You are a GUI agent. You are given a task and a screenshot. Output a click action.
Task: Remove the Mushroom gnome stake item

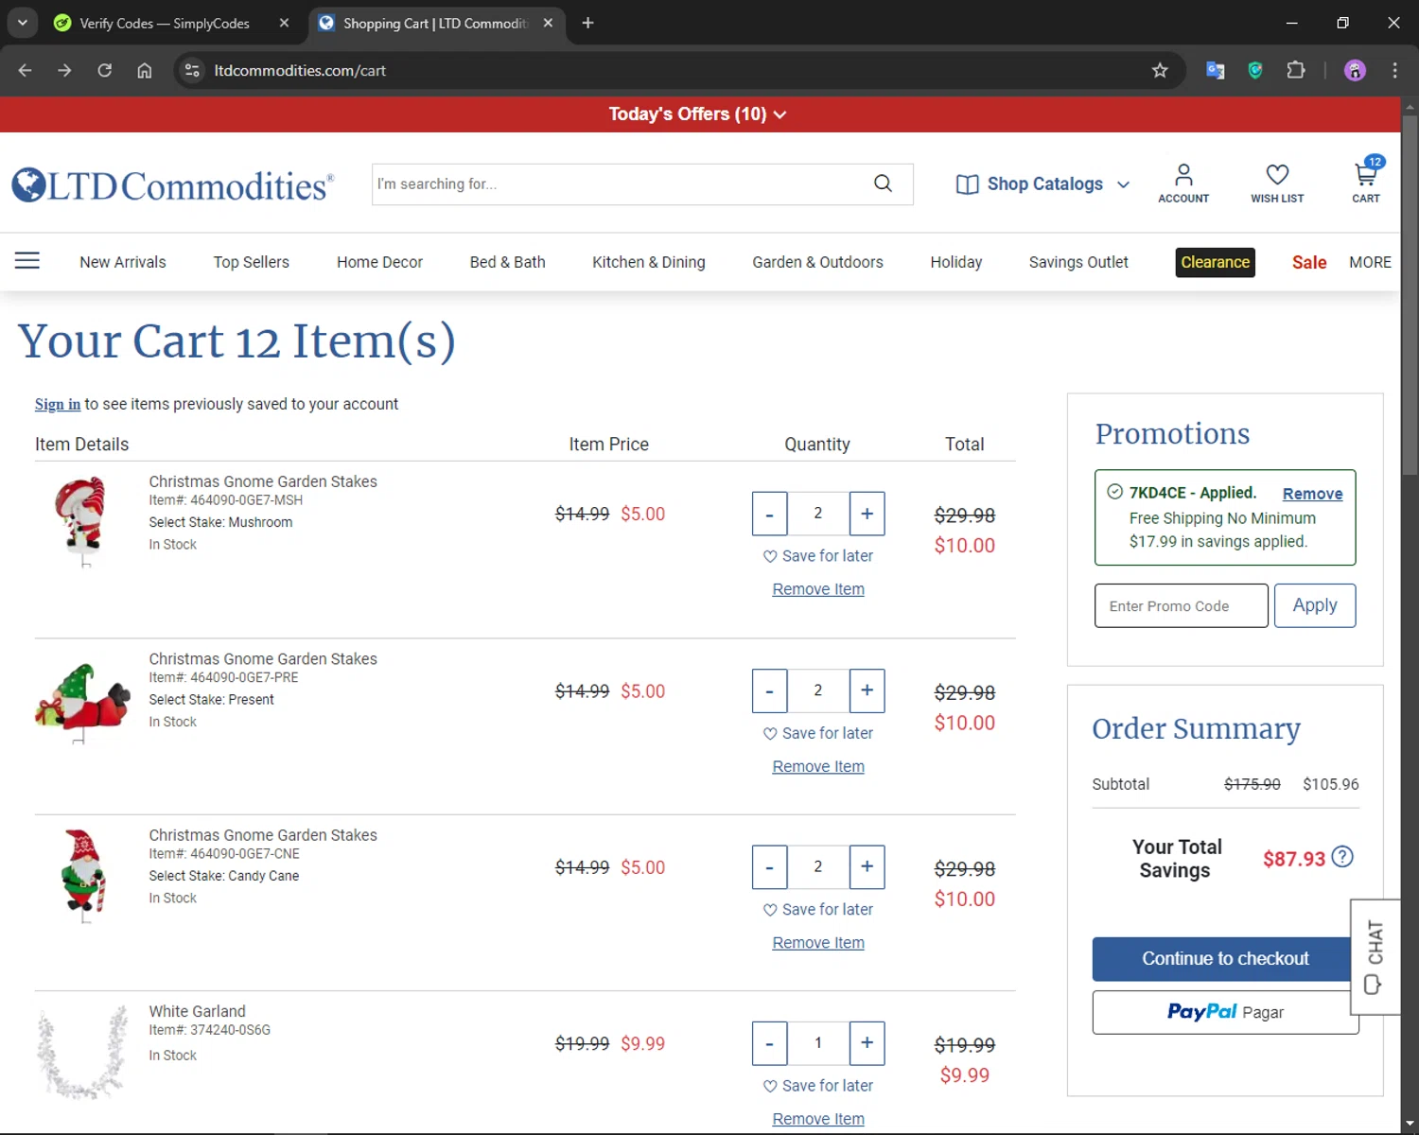[818, 589]
